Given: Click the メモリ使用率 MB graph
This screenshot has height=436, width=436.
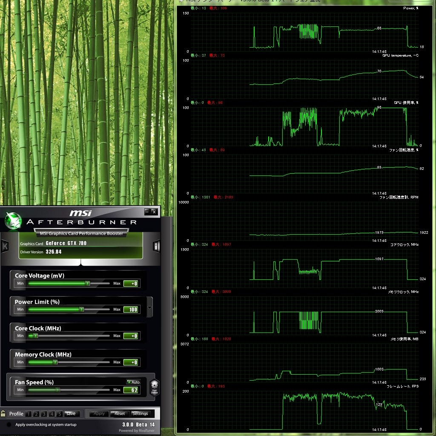Looking at the screenshot, I should (304, 363).
